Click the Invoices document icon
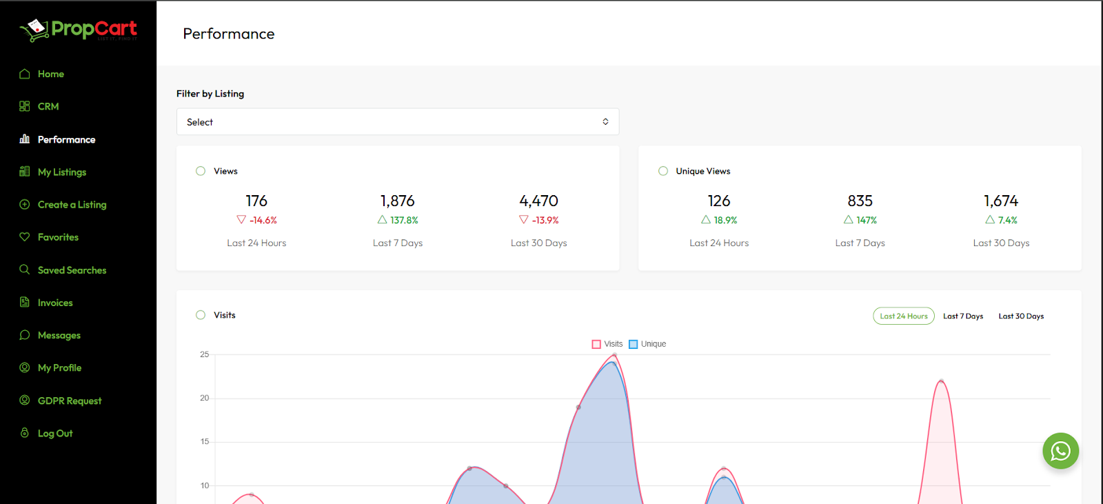The image size is (1103, 504). click(25, 302)
